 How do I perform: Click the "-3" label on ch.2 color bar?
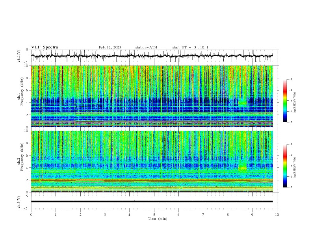pos(291,145)
